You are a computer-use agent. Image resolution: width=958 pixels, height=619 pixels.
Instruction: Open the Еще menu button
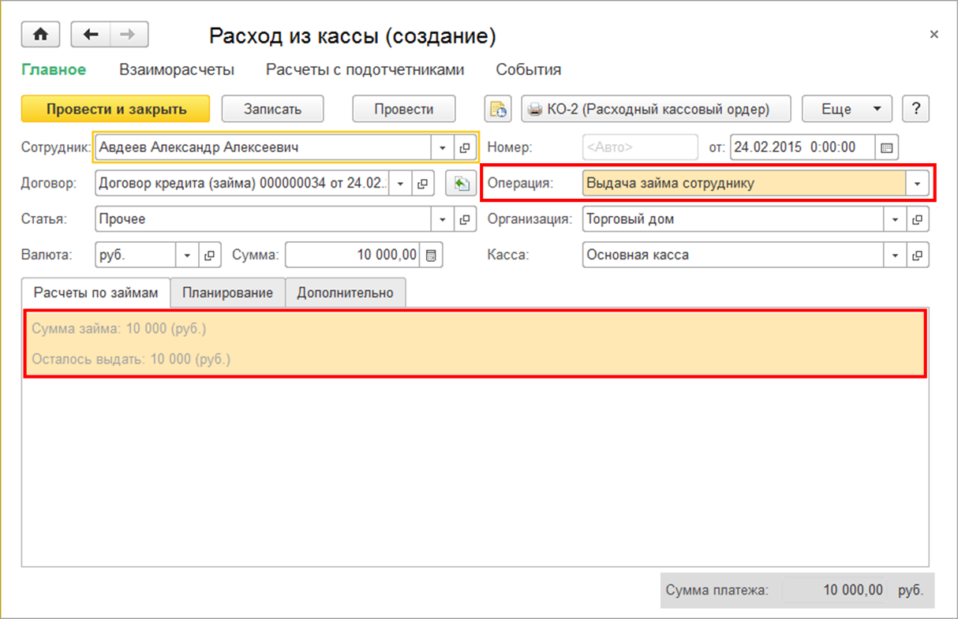click(x=846, y=110)
